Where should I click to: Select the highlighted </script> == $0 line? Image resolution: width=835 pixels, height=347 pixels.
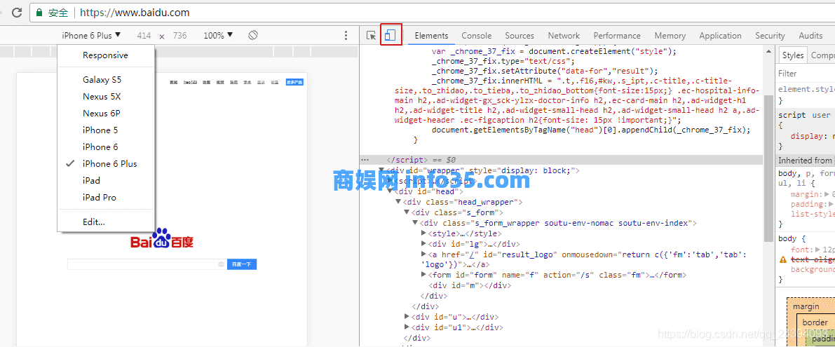561,160
